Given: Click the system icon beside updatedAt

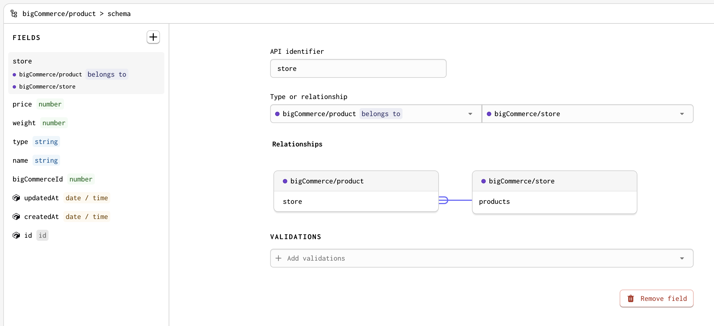Looking at the screenshot, I should 16,198.
